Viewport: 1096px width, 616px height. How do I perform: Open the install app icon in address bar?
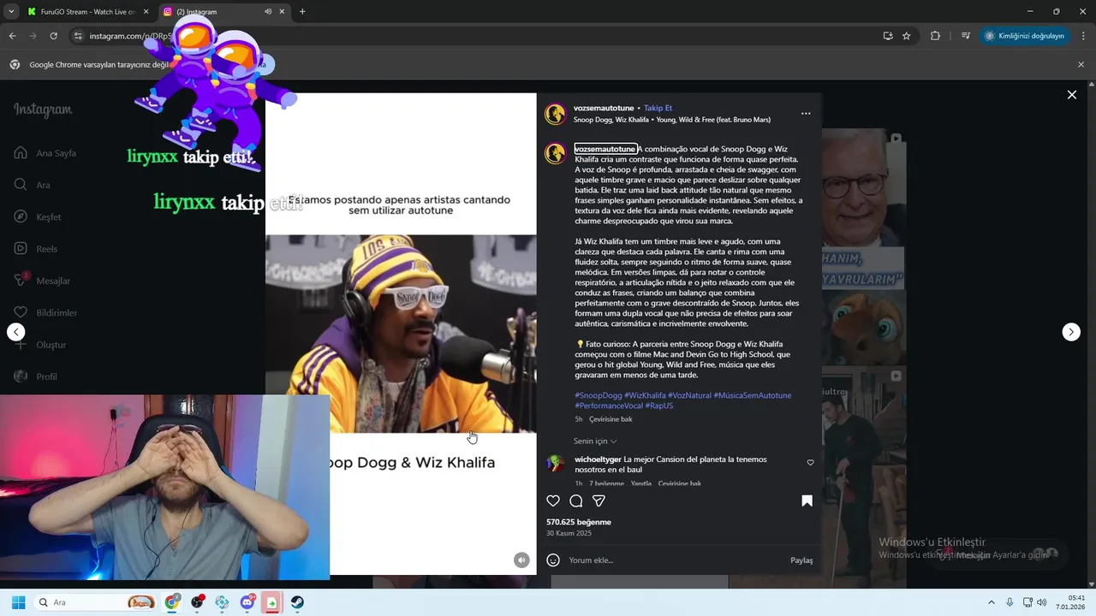tap(888, 36)
